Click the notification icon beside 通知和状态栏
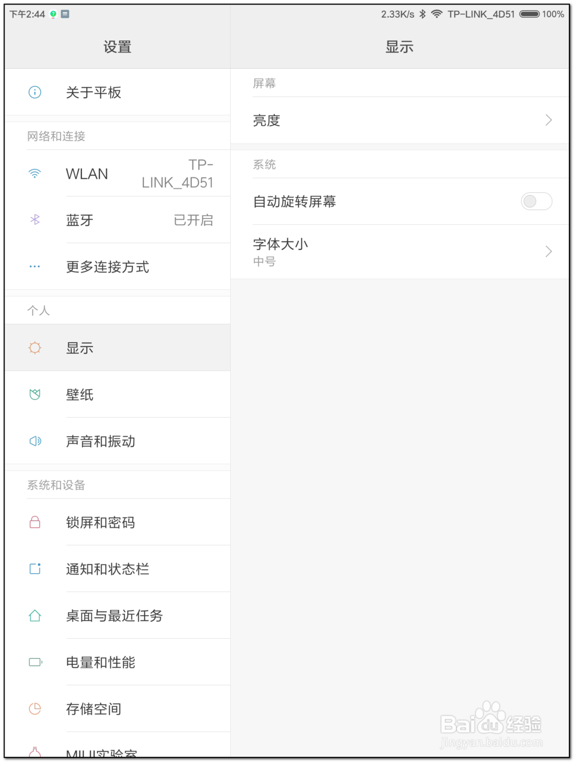This screenshot has width=574, height=762. click(x=35, y=569)
